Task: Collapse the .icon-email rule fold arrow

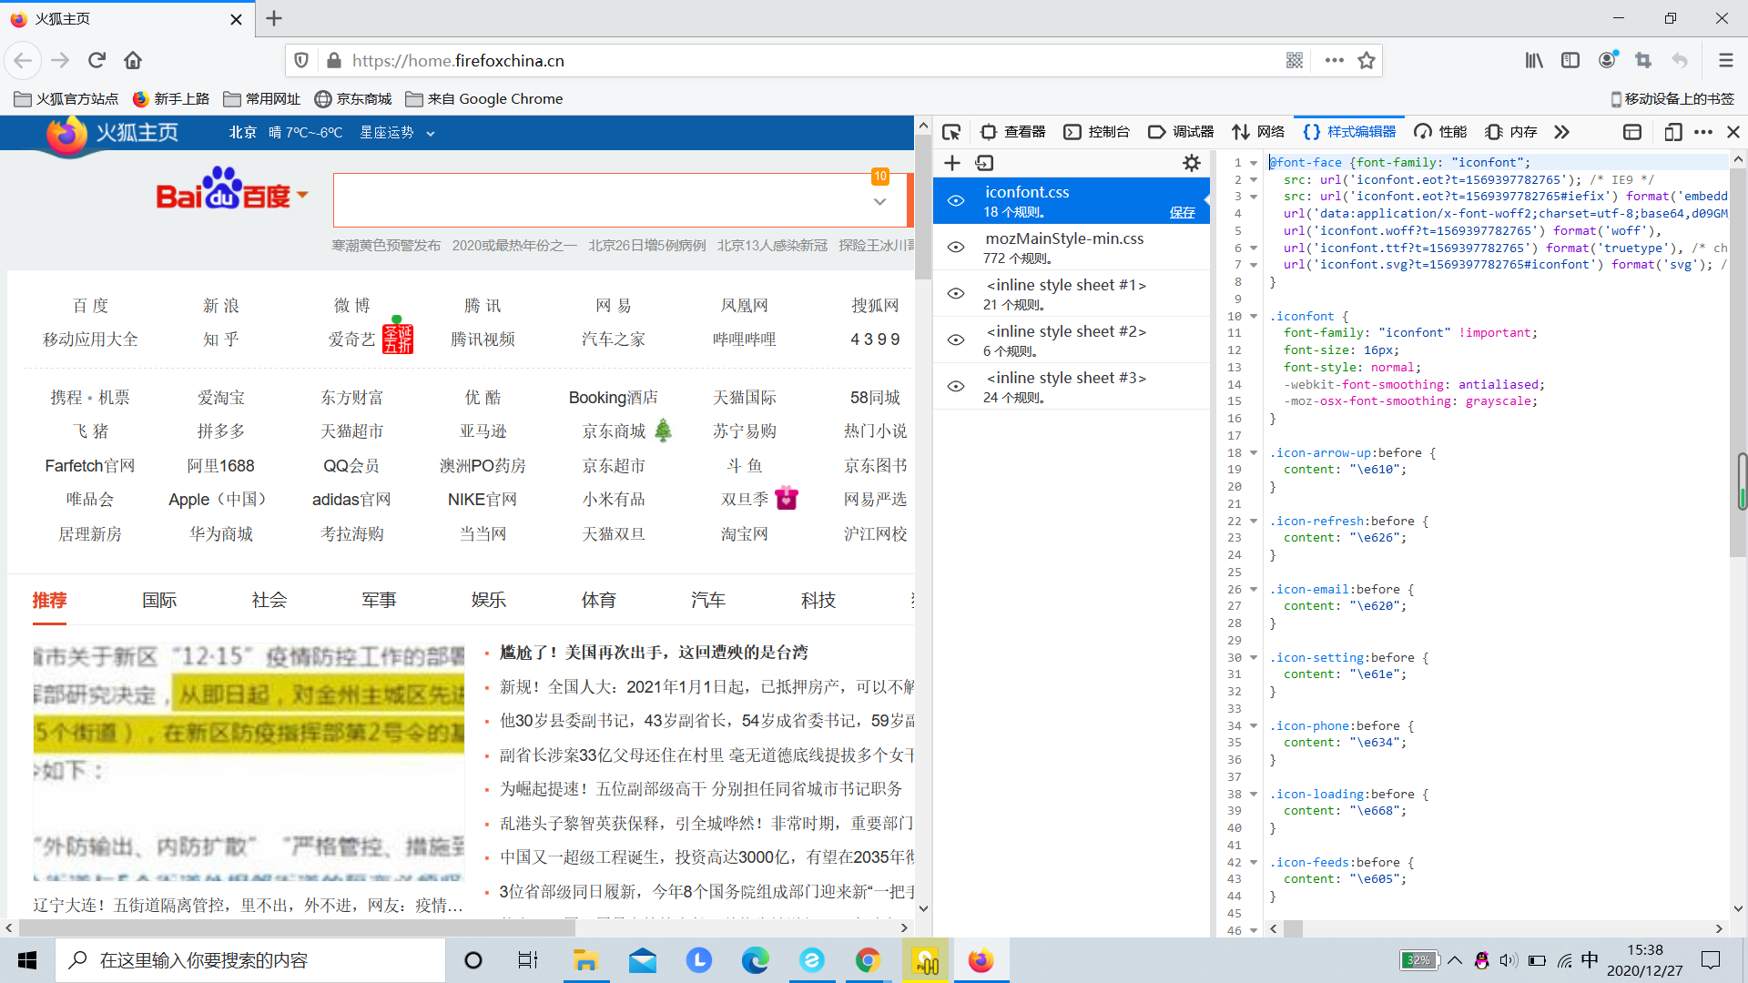Action: (1254, 590)
